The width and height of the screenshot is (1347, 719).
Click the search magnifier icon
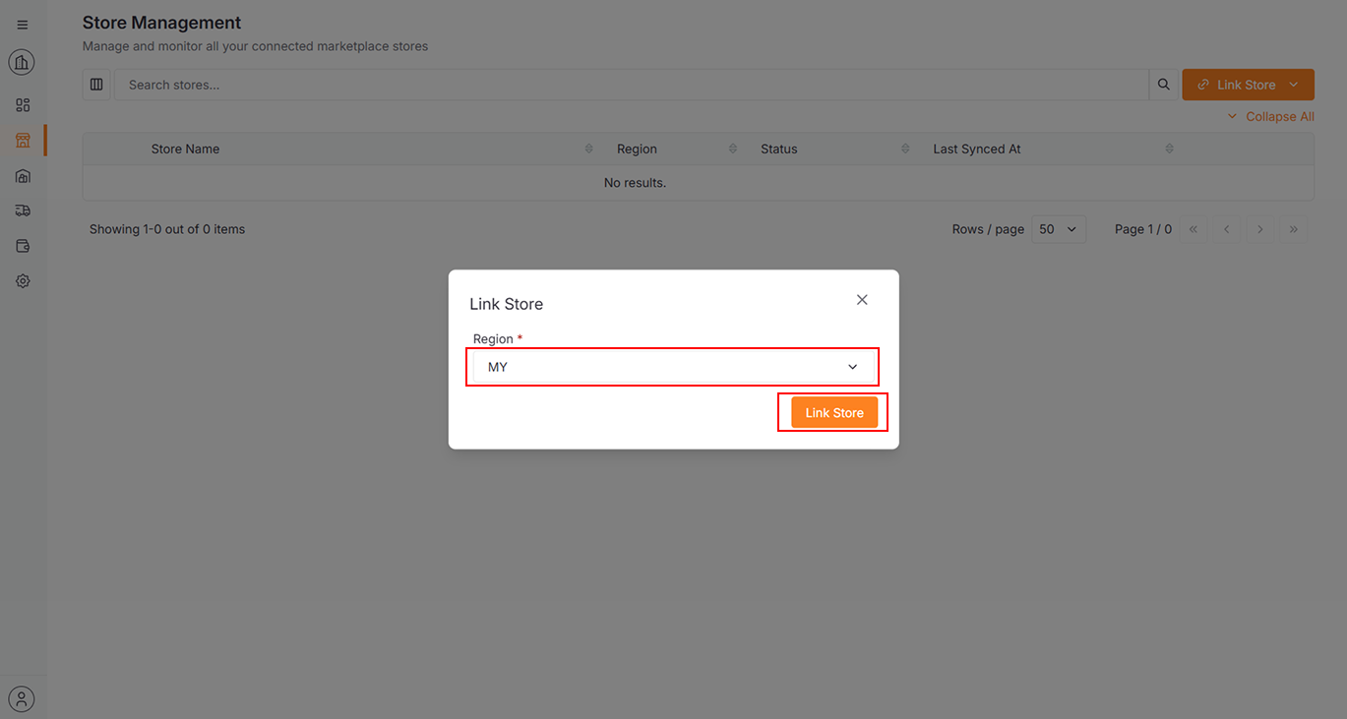[x=1163, y=85]
